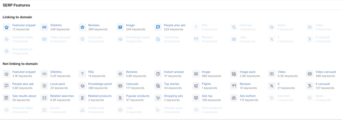Viewport: 342px width, 120px height.
Task: Click the Featured snippet crown icon under Linking to domain
Action: (x=7, y=27)
